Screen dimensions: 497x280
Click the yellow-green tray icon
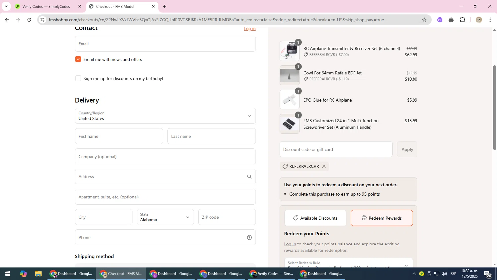[x=422, y=274]
